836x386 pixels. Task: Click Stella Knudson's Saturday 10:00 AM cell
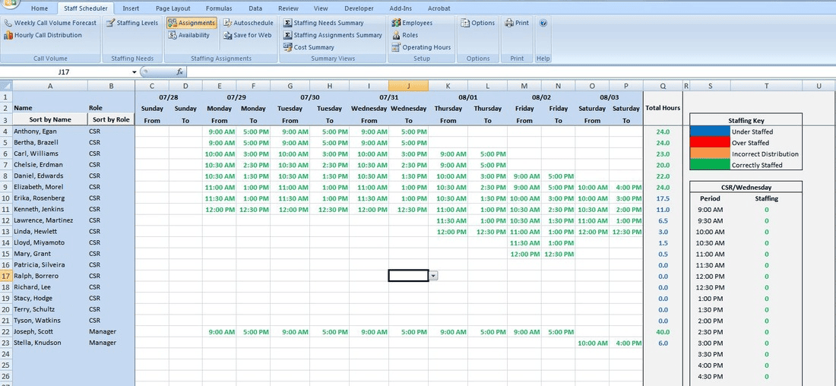point(592,343)
